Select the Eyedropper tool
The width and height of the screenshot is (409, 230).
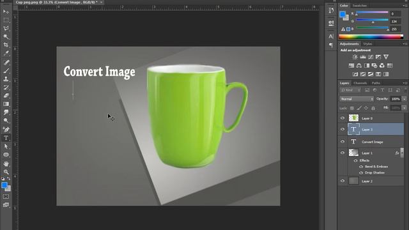coord(6,53)
